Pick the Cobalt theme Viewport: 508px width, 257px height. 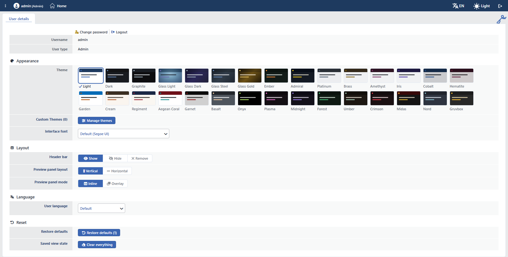tap(435, 76)
